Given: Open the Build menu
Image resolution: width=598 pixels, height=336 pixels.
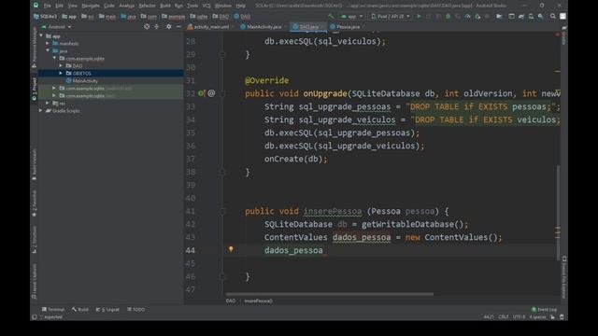Looking at the screenshot, I should point(165,6).
